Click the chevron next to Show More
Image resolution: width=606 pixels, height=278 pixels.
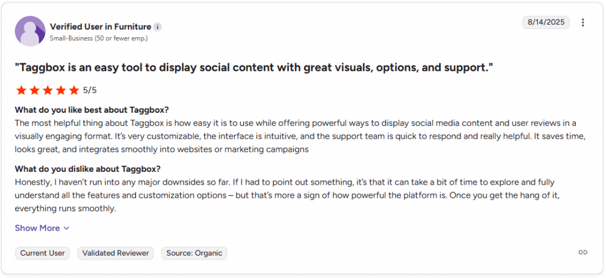pos(66,228)
